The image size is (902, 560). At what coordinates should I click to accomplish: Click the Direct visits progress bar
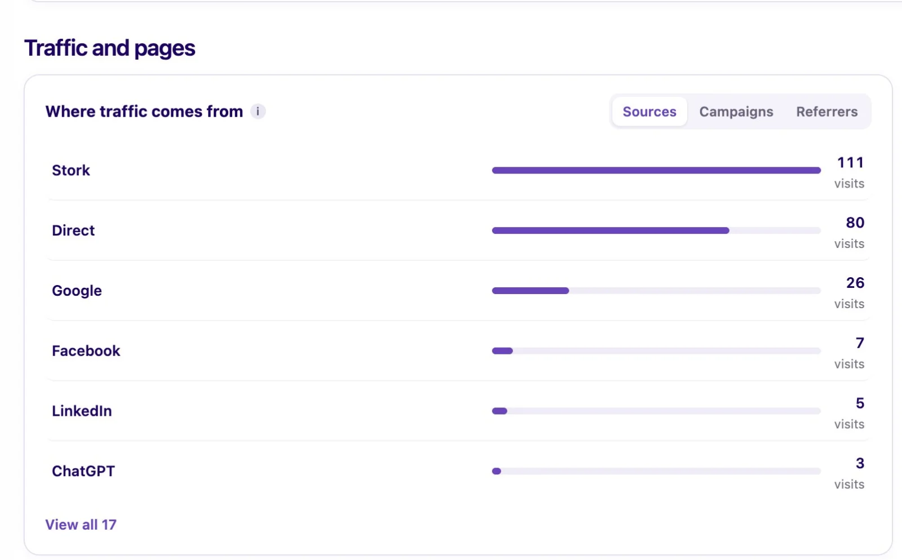tap(656, 230)
